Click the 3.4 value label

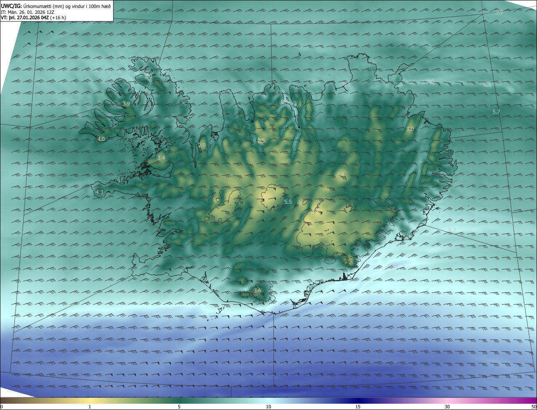161,158
